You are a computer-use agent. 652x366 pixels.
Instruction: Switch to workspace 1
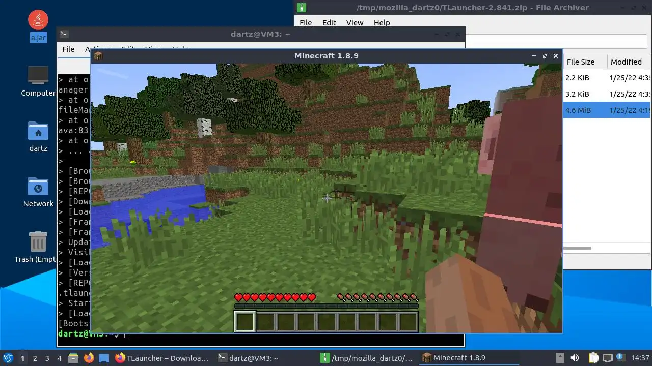coord(22,358)
